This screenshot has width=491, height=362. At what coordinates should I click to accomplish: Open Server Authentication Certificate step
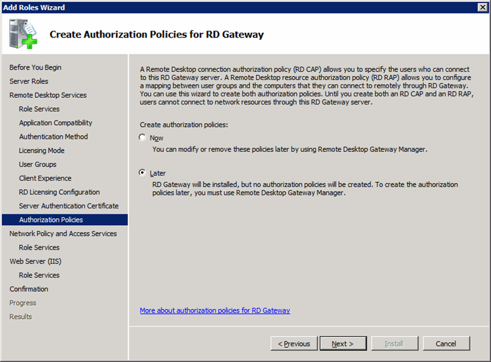point(69,206)
